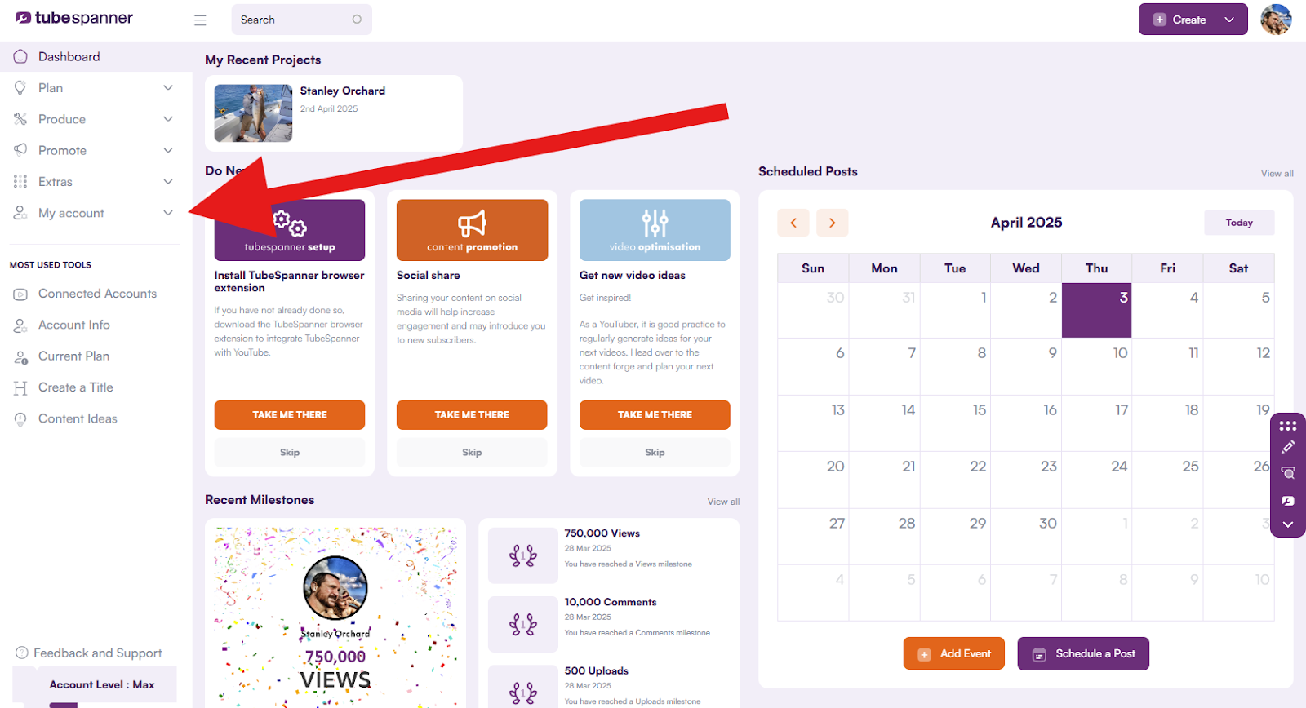Skip the Get new video ideas card

pos(655,452)
